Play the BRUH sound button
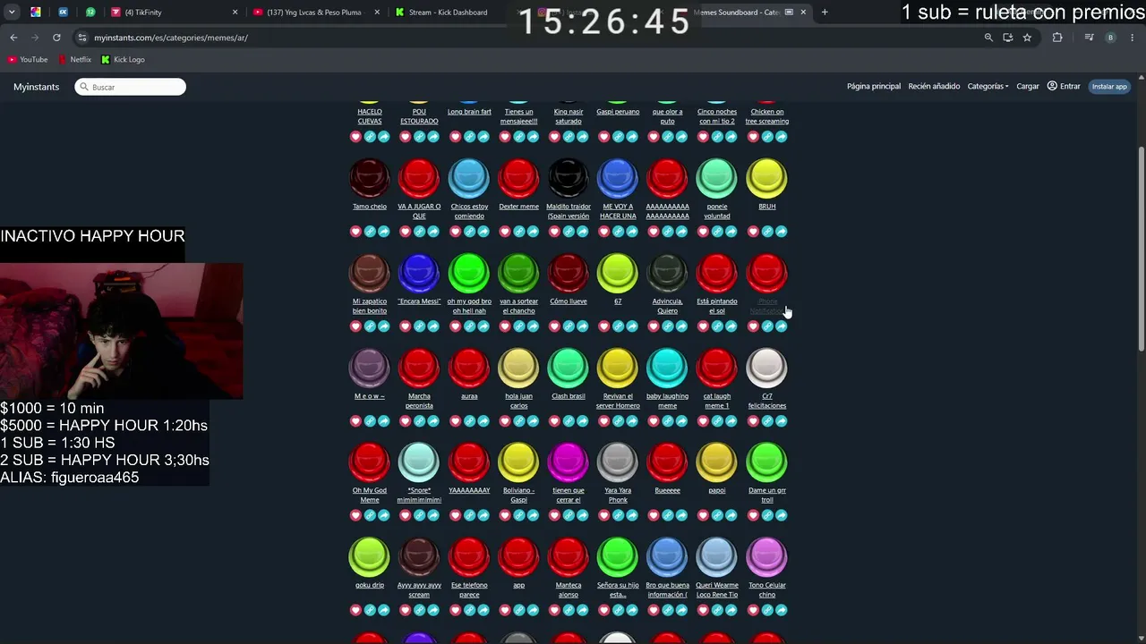 click(x=766, y=179)
